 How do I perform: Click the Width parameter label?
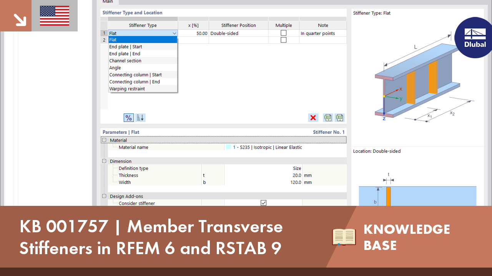[125, 182]
